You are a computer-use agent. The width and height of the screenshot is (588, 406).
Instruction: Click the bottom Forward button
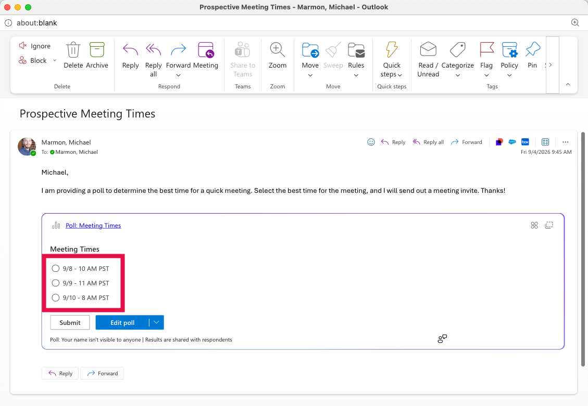point(102,373)
